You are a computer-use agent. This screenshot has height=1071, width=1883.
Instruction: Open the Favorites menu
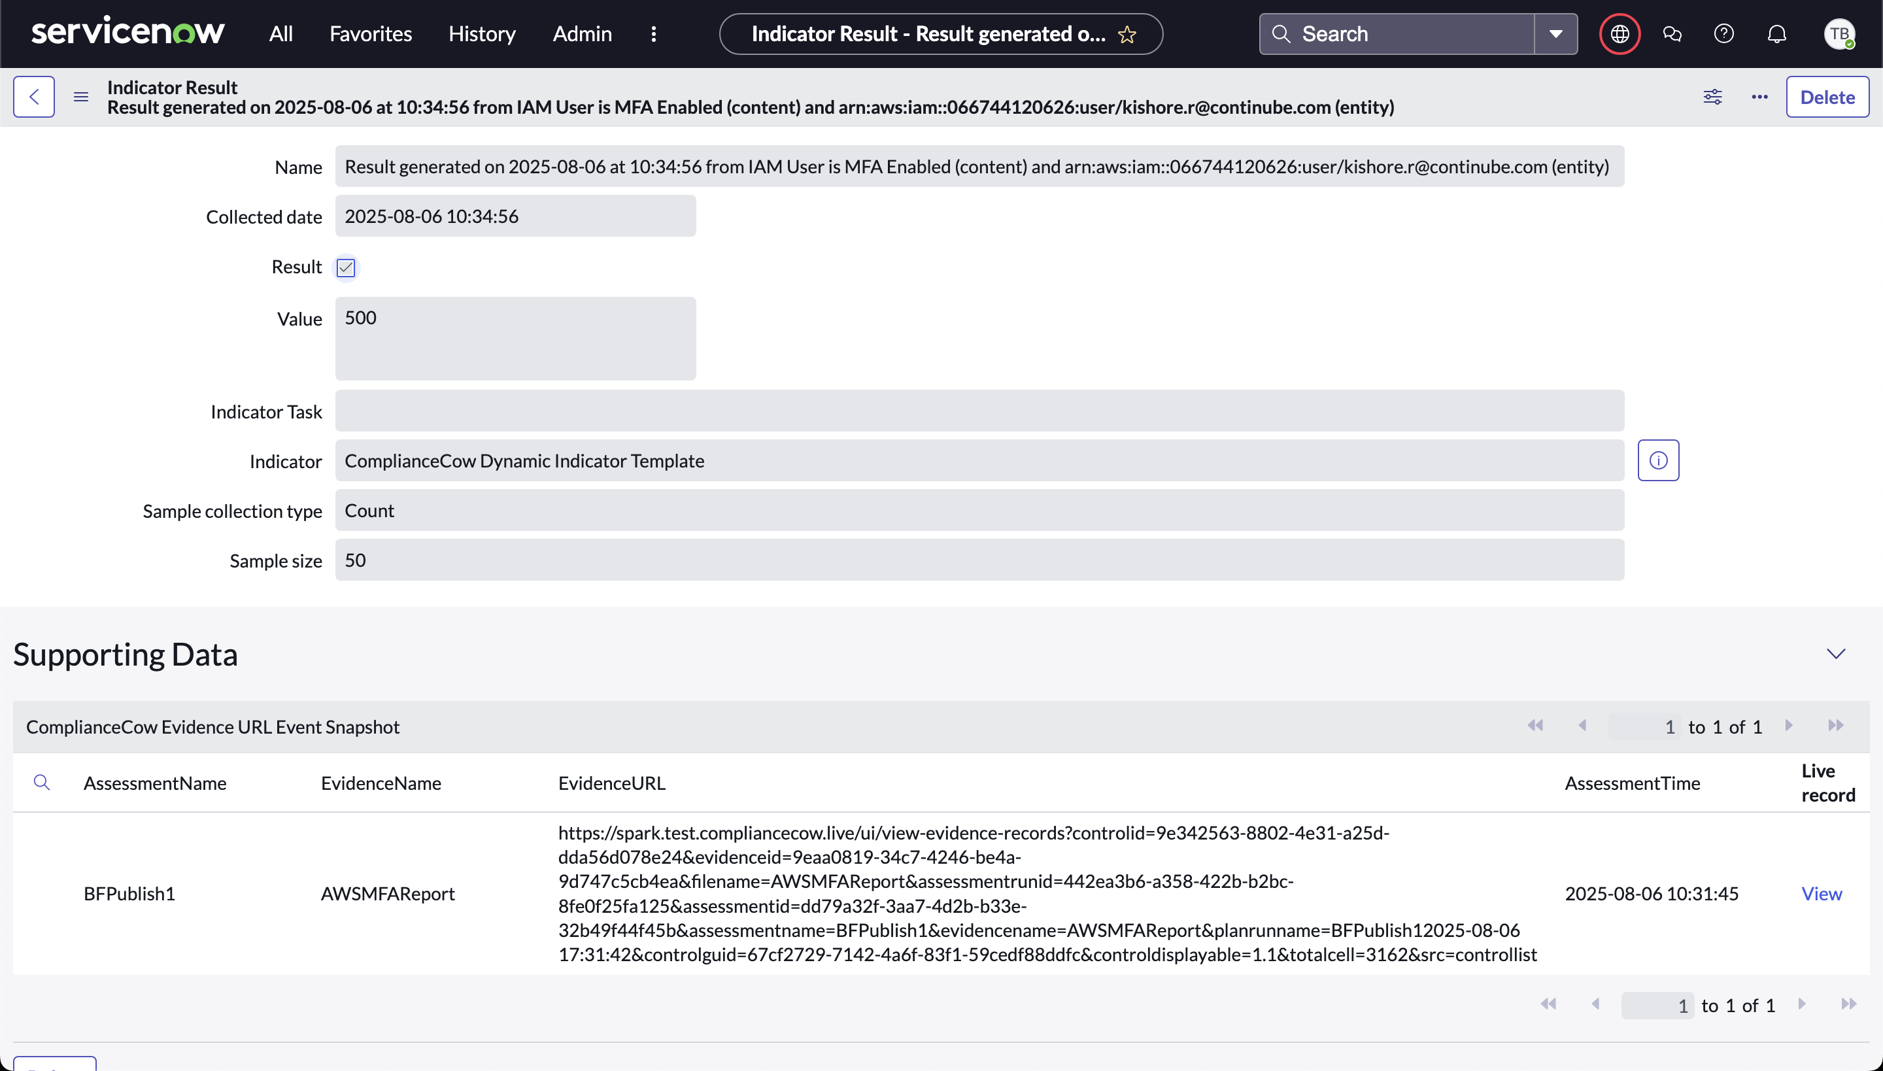(370, 34)
